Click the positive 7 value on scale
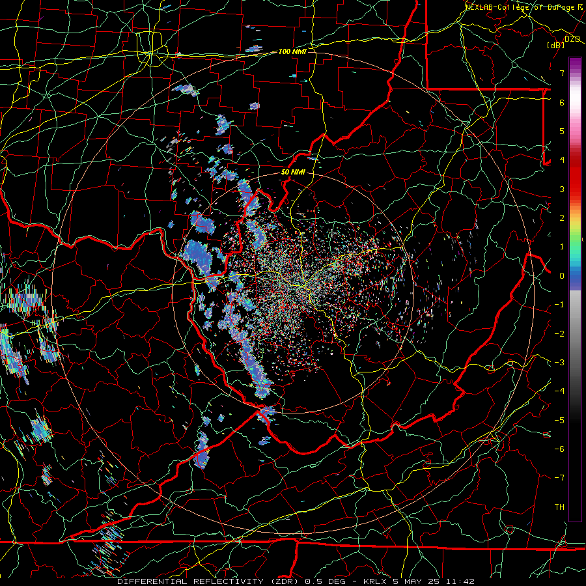The height and width of the screenshot is (586, 586). coord(562,73)
